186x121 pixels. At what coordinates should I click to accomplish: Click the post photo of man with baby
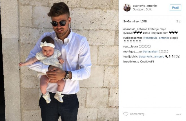tap(59, 60)
